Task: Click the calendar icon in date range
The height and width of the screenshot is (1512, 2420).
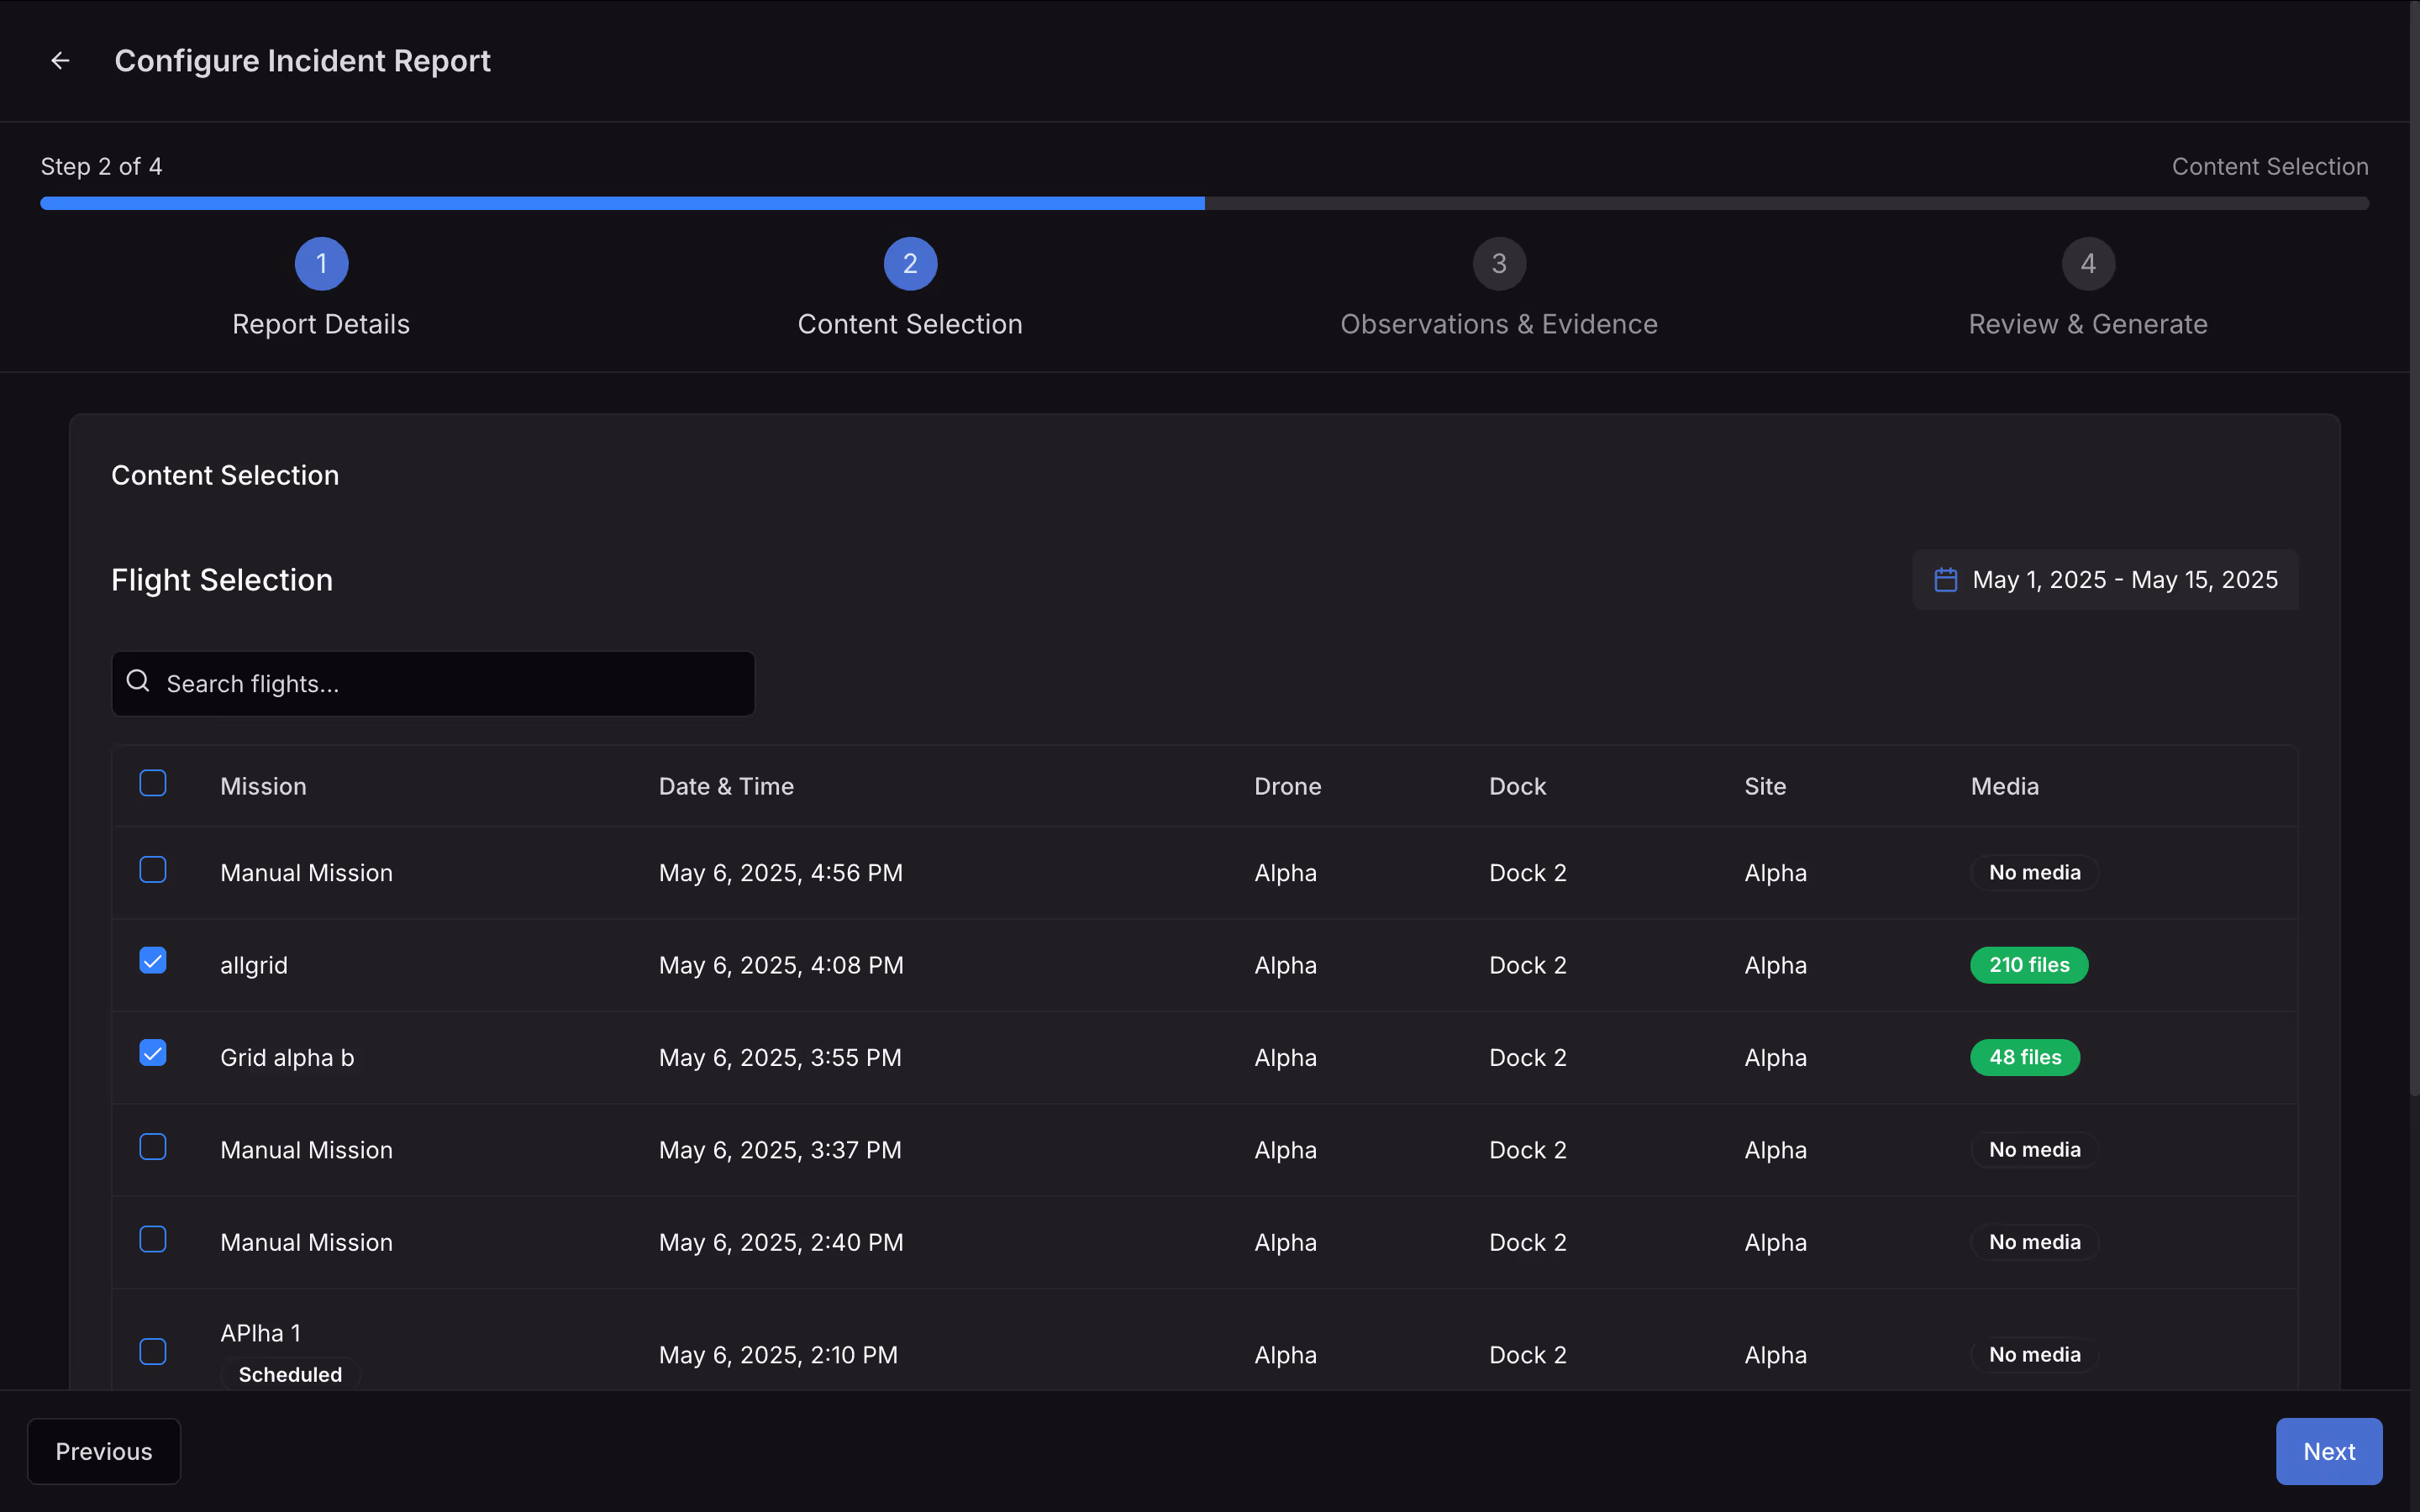Action: [1945, 580]
